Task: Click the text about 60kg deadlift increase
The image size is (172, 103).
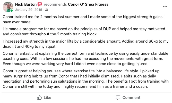Action: [x=85, y=44]
